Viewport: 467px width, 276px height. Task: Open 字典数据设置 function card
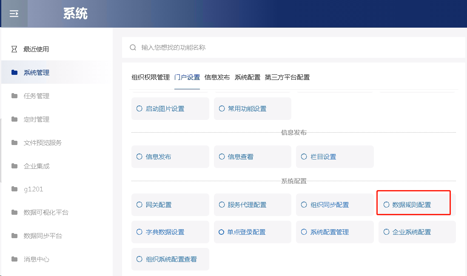(171, 232)
